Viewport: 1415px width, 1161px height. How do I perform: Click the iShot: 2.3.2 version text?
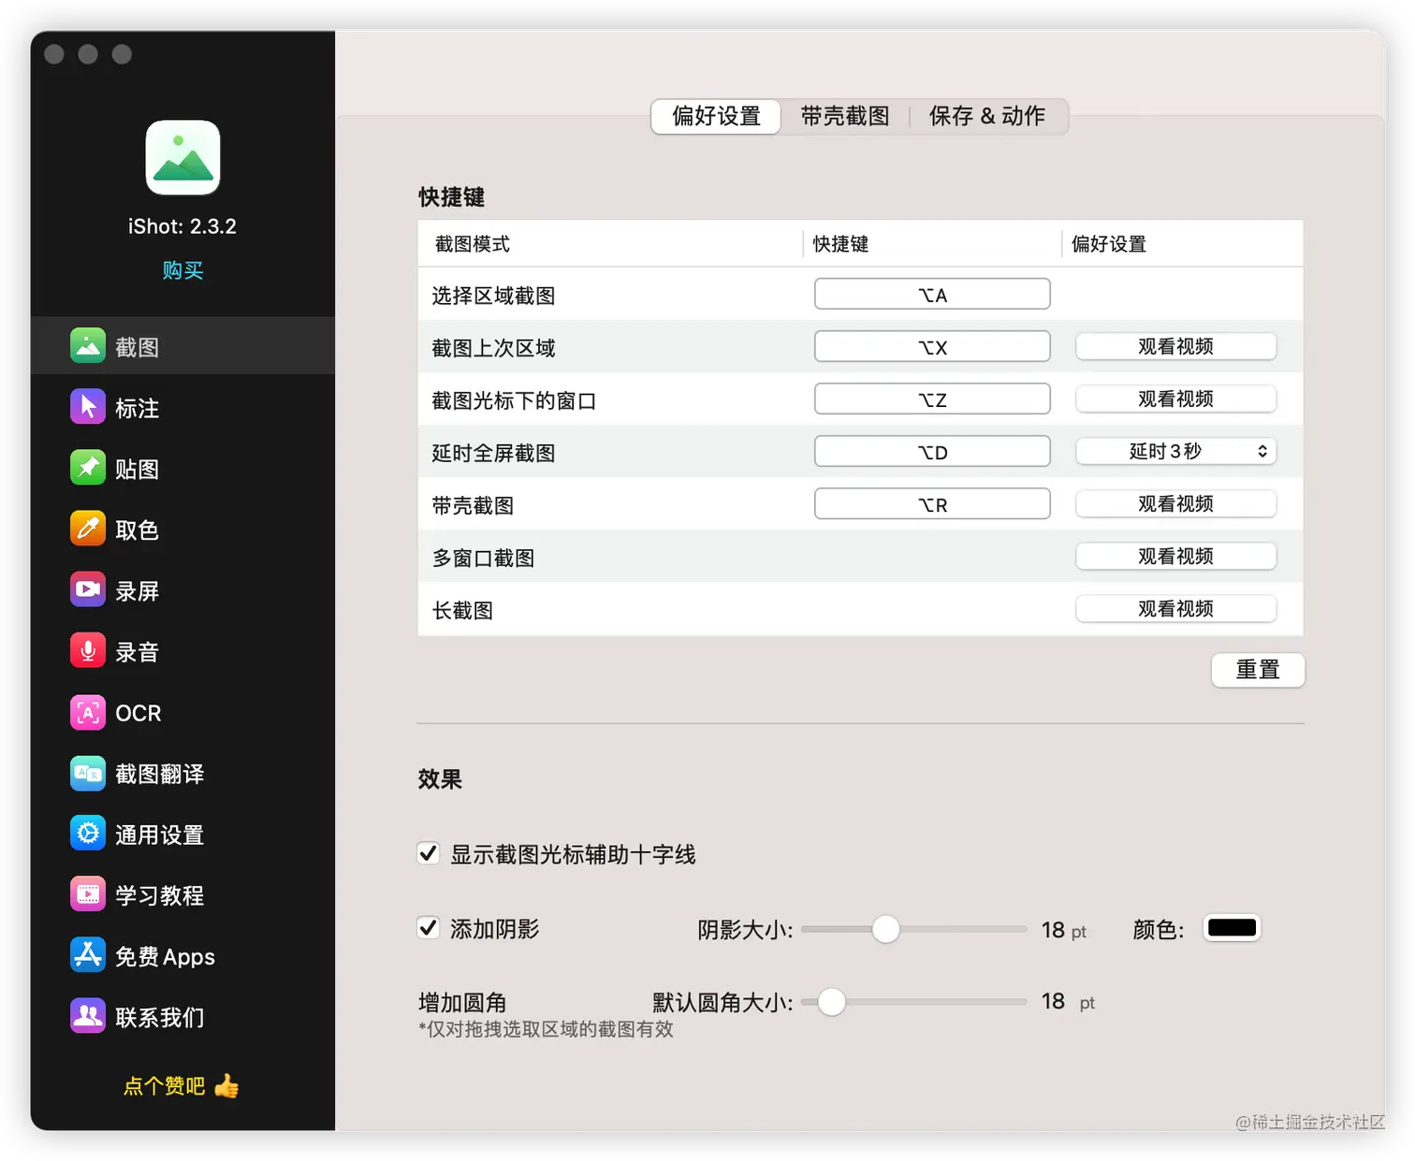(x=182, y=226)
